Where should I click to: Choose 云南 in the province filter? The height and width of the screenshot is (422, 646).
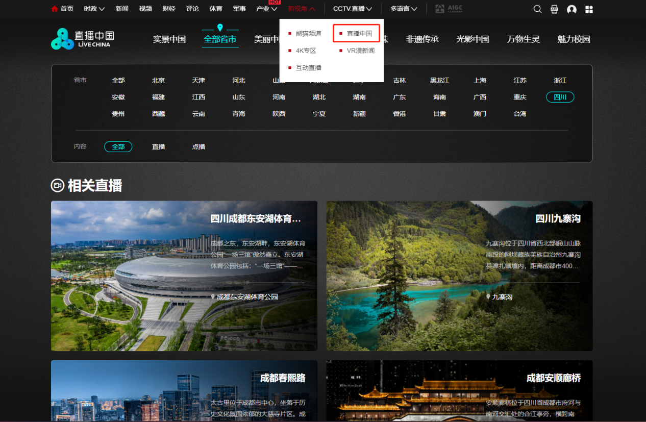pyautogui.click(x=198, y=114)
